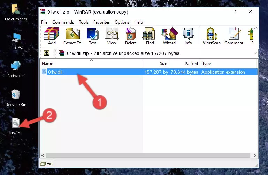This screenshot has width=268, height=175.
Task: Open the Favorites menu
Action: click(x=101, y=22)
